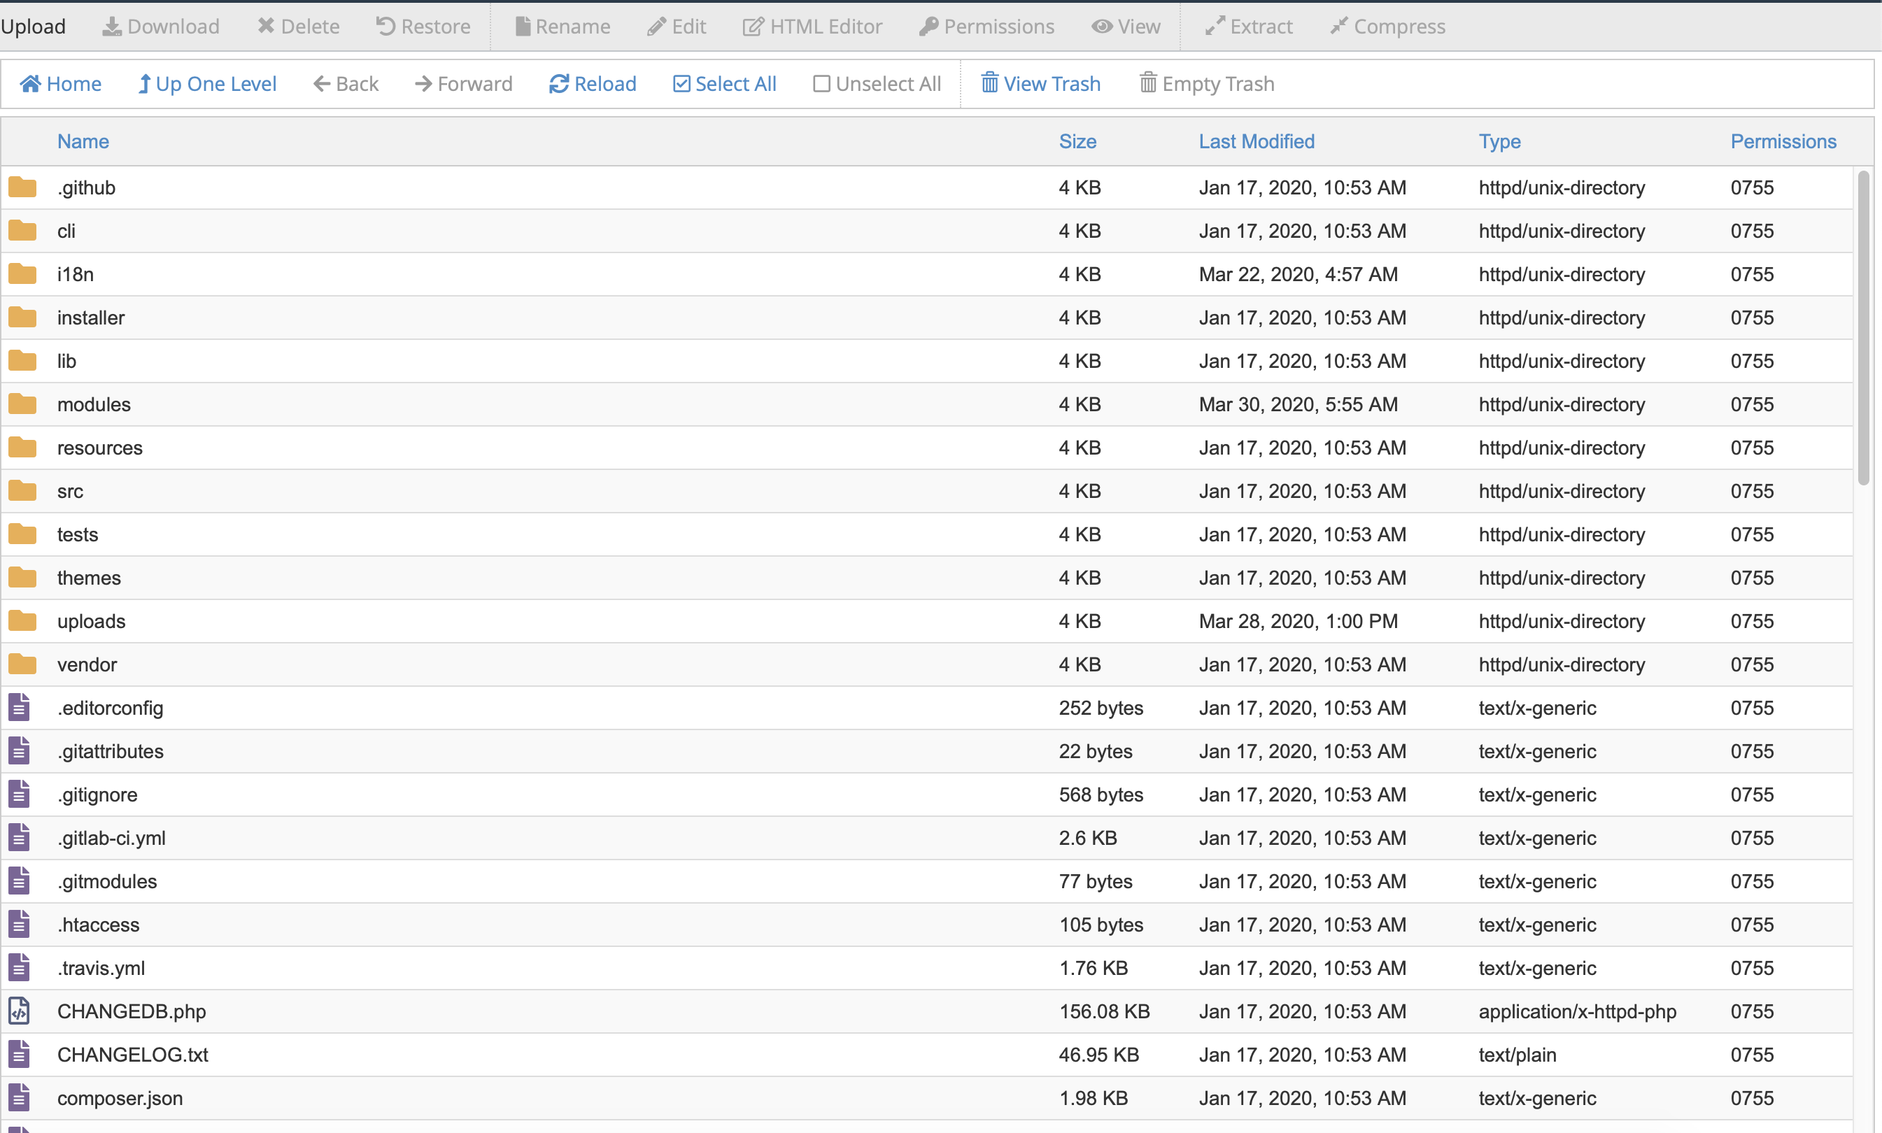Click the View toolbar button
Screen dimensions: 1882x1133
pyautogui.click(x=1126, y=26)
